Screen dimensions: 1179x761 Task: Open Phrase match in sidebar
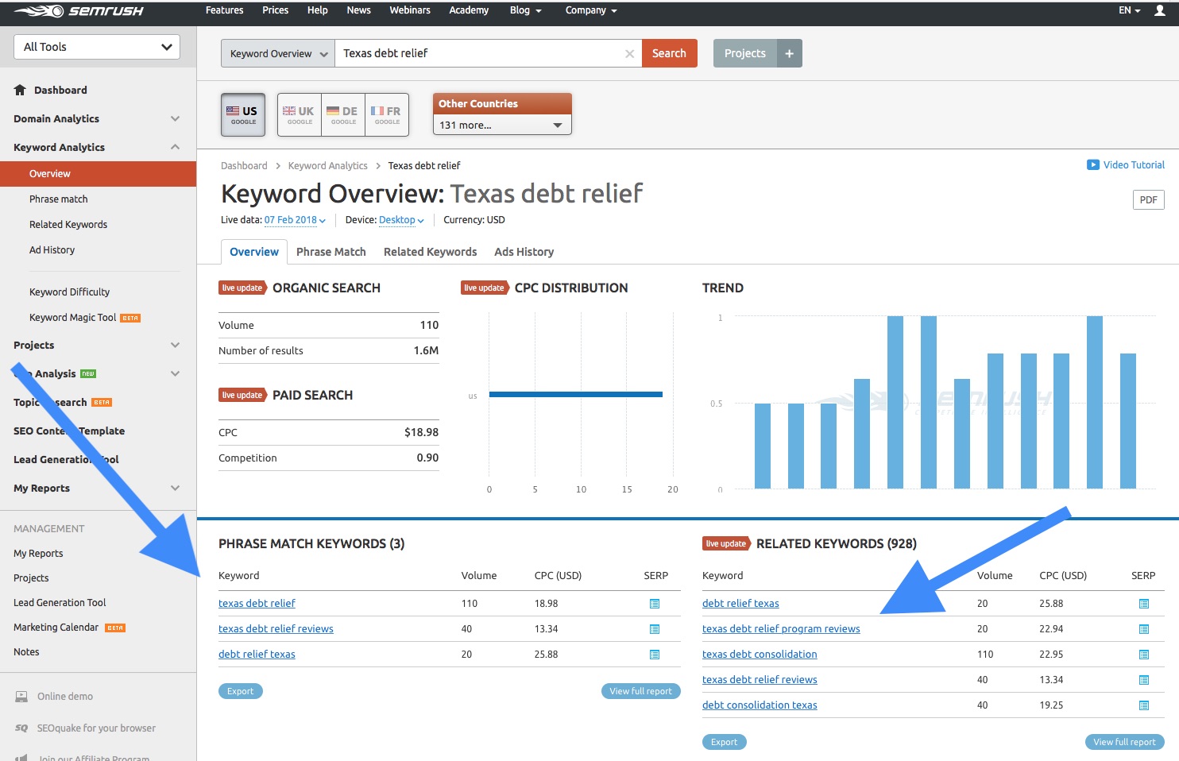pos(59,199)
